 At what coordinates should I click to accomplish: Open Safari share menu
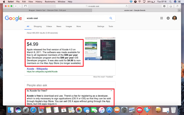[171, 6]
